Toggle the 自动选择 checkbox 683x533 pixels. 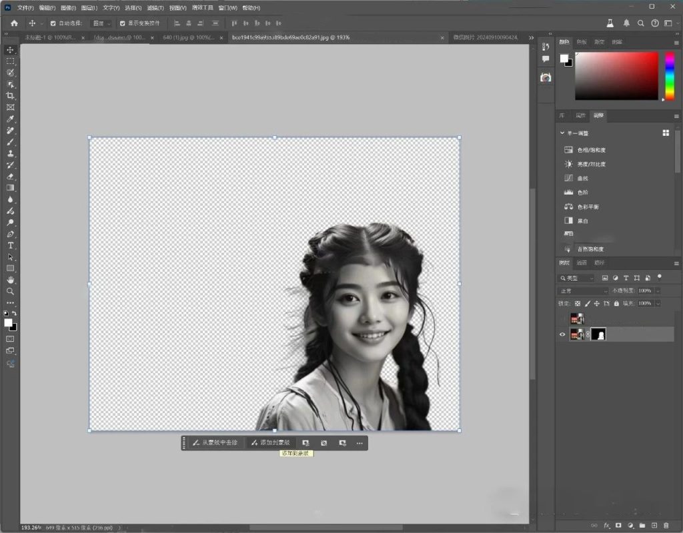(x=53, y=23)
